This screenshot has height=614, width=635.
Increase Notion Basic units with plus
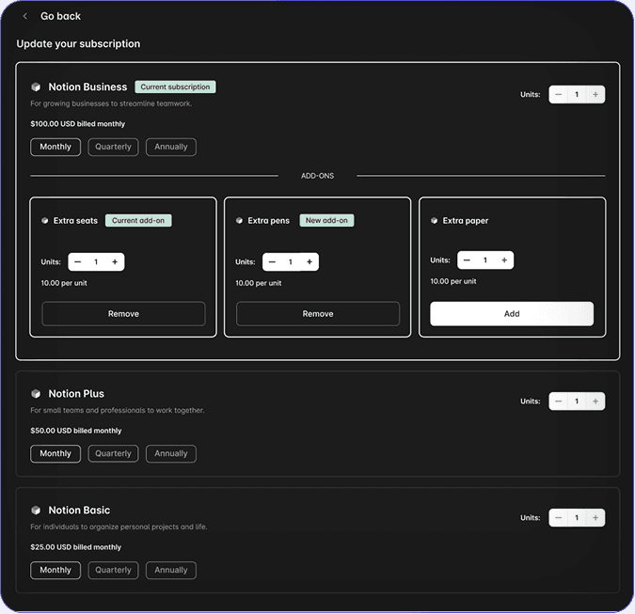(595, 518)
